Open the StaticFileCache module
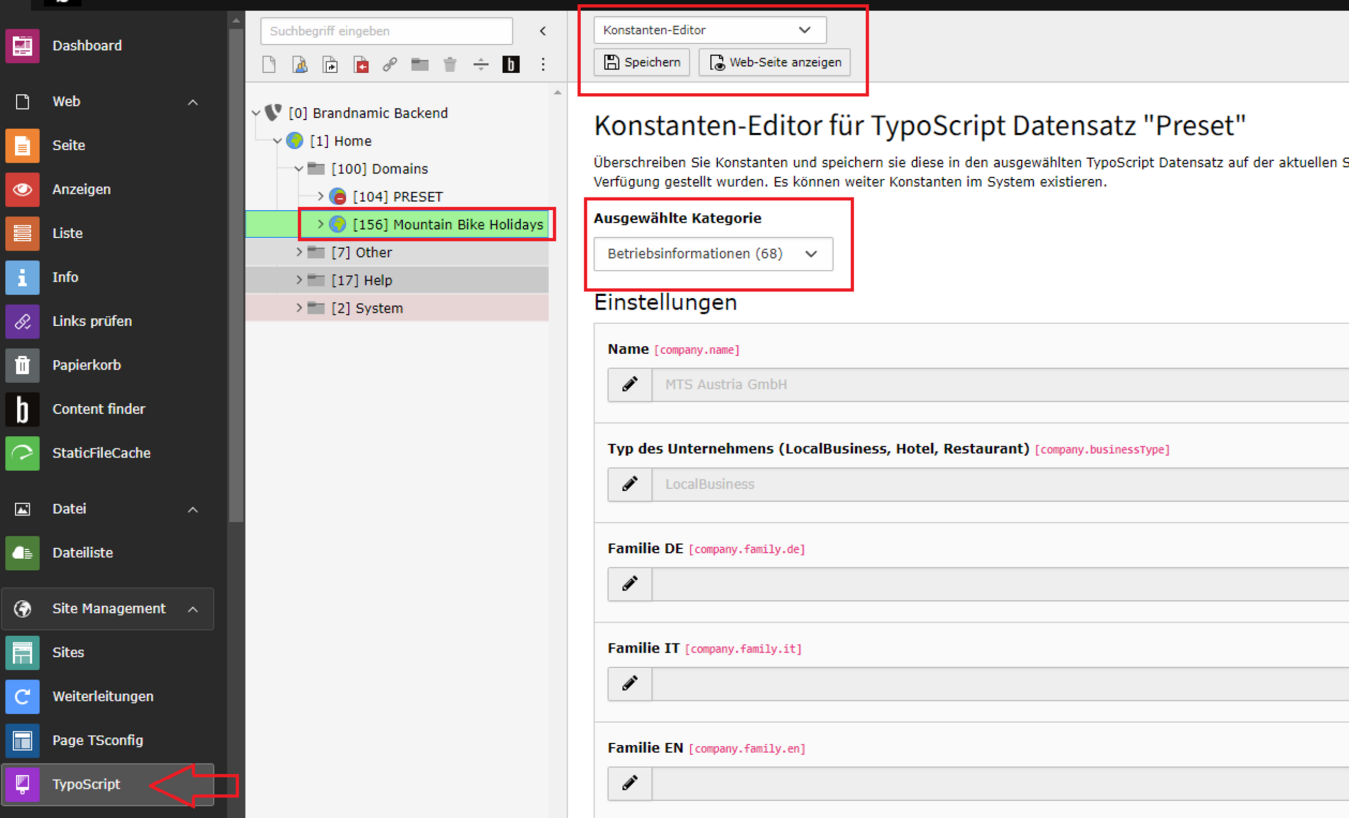The width and height of the screenshot is (1349, 818). point(101,453)
